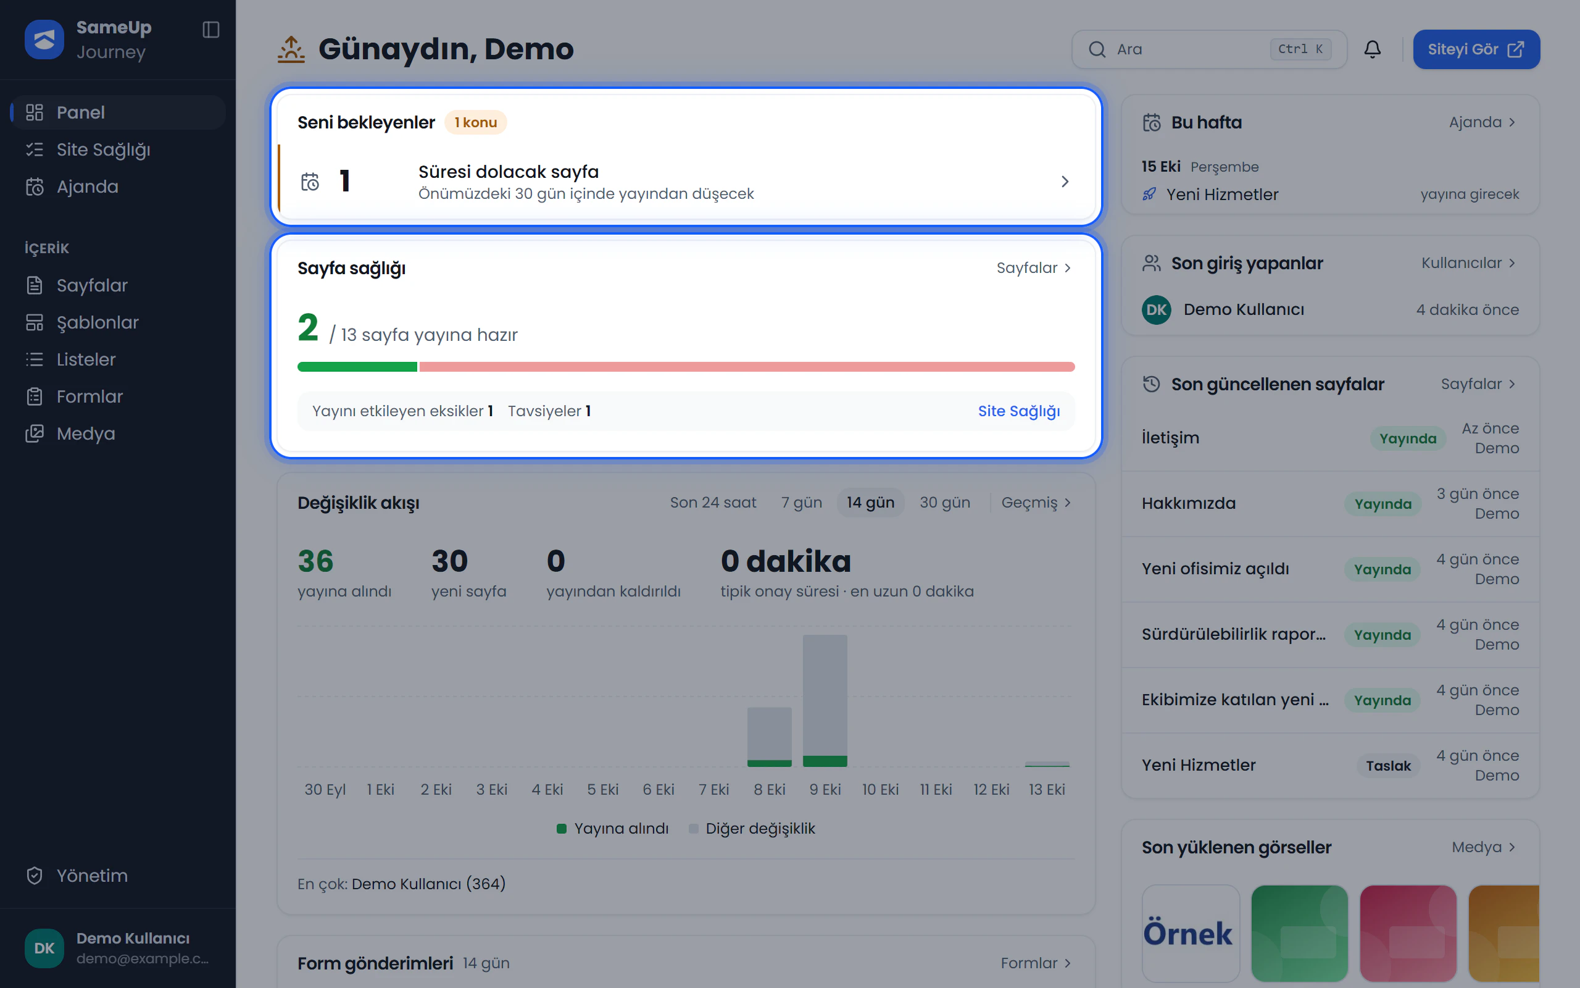Click the Siteyi Gör button

click(x=1476, y=49)
